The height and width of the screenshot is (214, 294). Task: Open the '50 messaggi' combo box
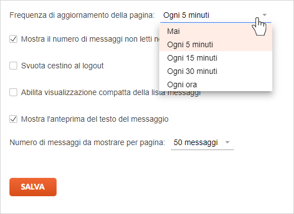coord(202,143)
